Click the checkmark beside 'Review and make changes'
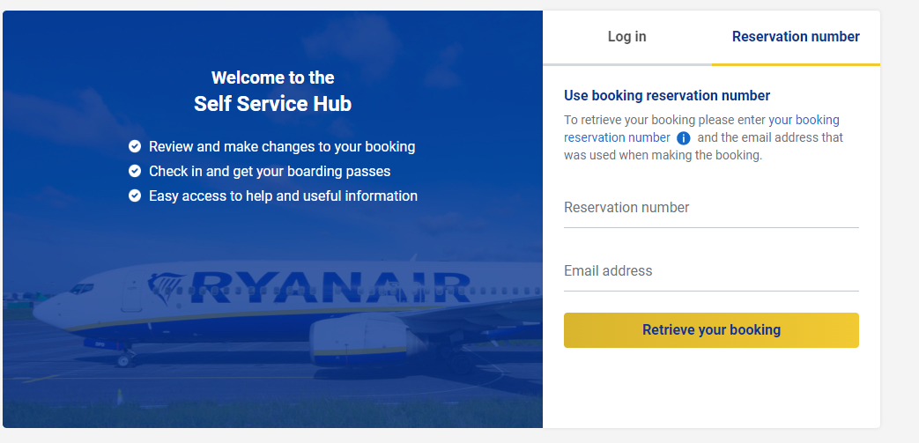Screen dimensions: 919x443 click(x=135, y=146)
